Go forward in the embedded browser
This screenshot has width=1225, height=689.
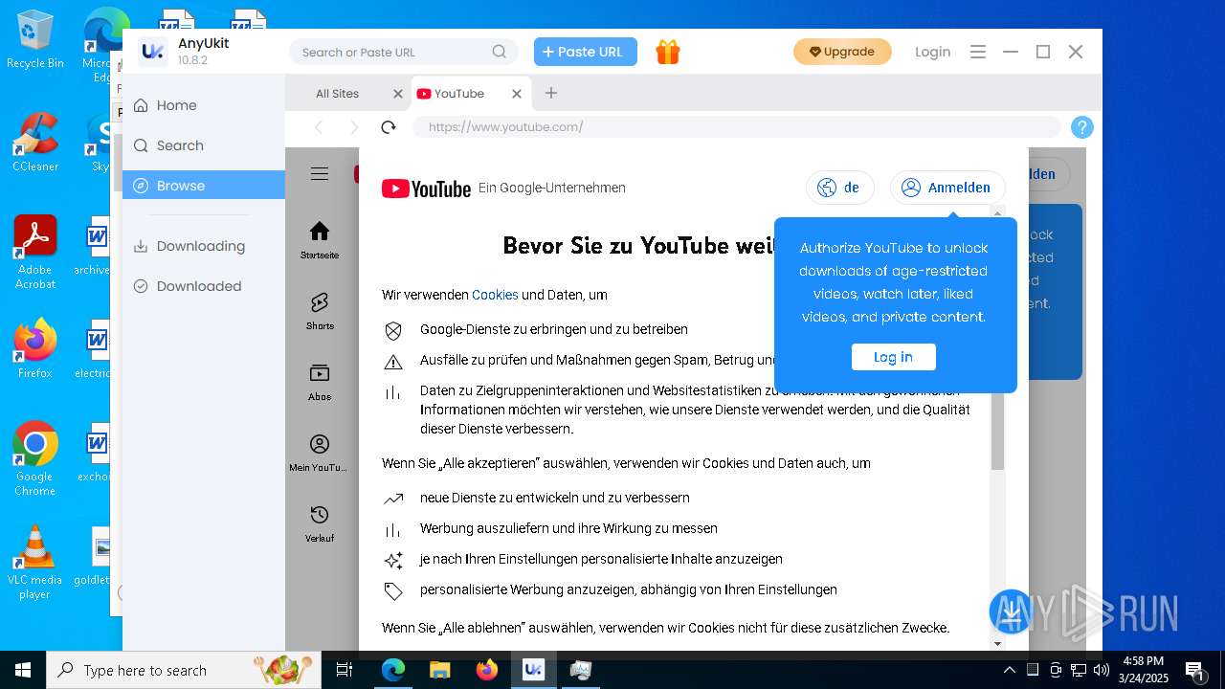353,127
